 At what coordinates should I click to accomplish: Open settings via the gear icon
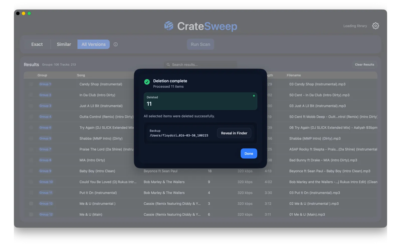point(375,26)
